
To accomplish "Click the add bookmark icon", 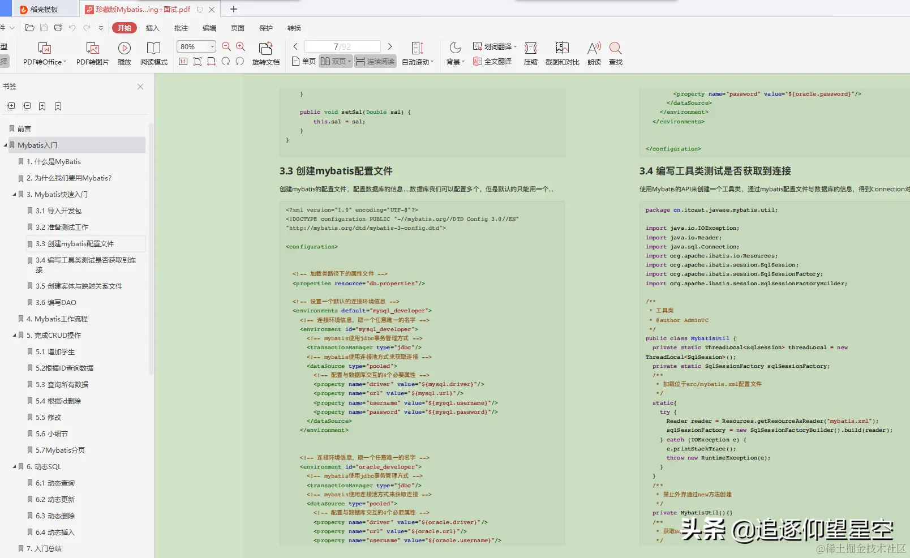I will click(42, 106).
